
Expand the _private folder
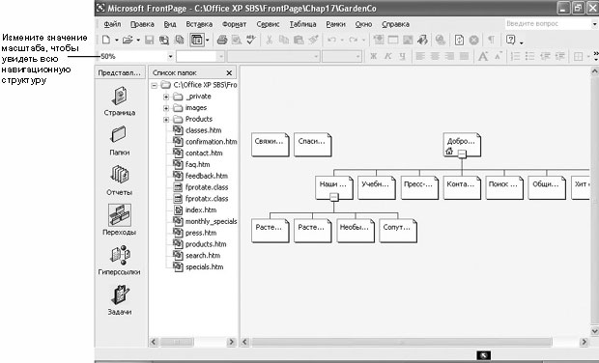[166, 97]
